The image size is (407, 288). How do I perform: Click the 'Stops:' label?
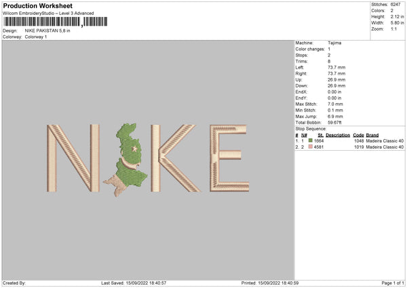(302, 55)
